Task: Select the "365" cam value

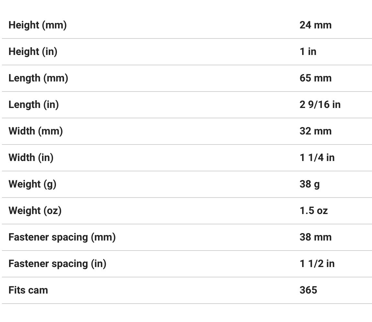Action: (x=308, y=290)
